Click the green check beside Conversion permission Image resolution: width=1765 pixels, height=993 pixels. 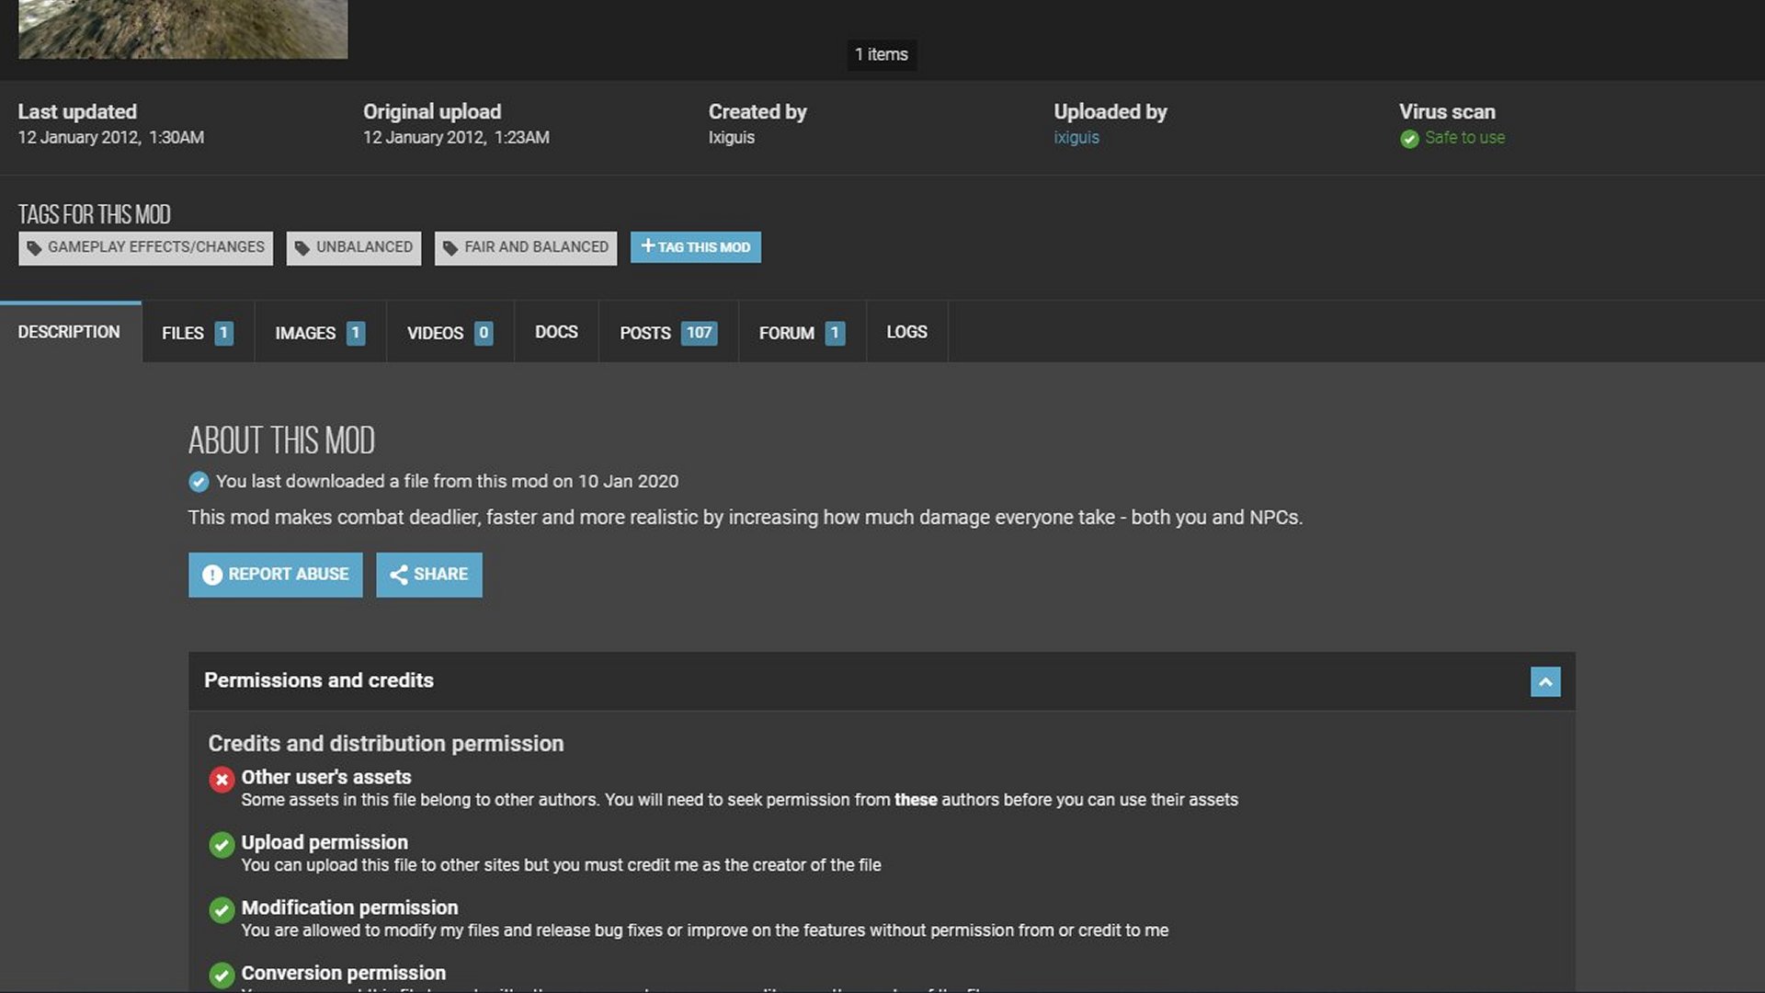(x=222, y=975)
